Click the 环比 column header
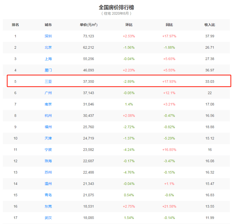Image resolution: width=234 pixels, height=224 pixels. tap(129, 25)
